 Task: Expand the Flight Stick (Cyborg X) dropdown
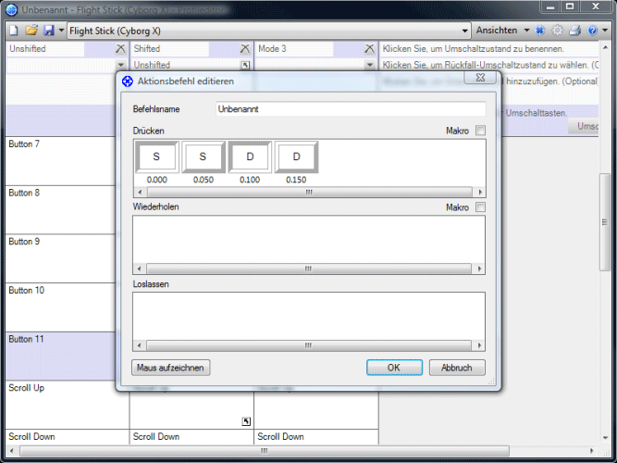[x=465, y=31]
